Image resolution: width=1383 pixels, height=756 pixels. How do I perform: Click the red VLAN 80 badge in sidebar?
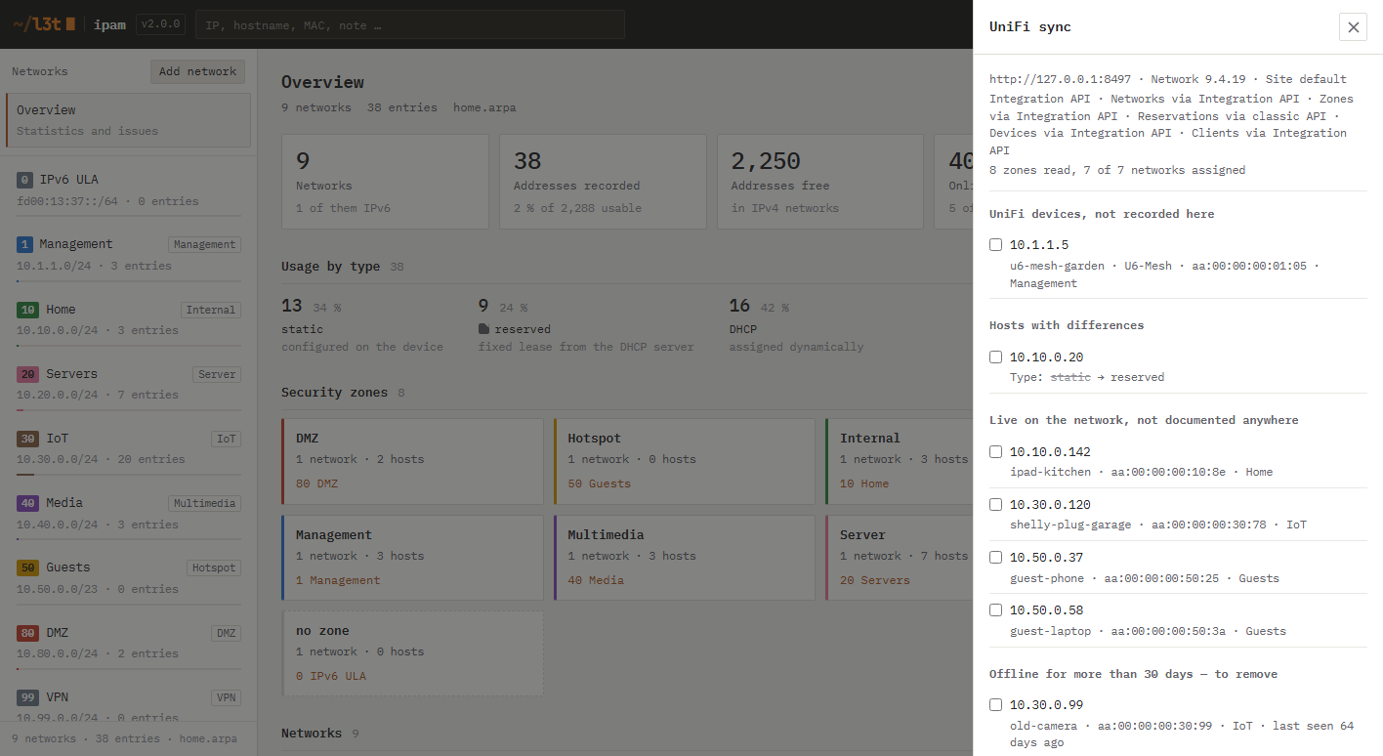coord(27,633)
